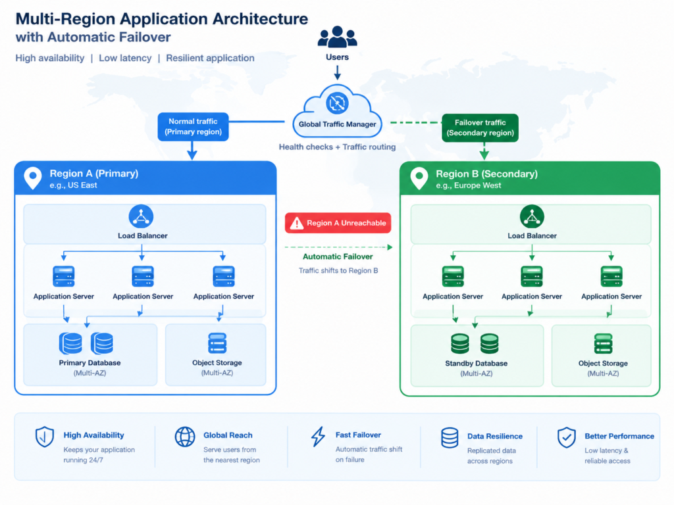The width and height of the screenshot is (674, 505).
Task: Click the Fast Failover lightning bolt icon
Action: pos(318,437)
